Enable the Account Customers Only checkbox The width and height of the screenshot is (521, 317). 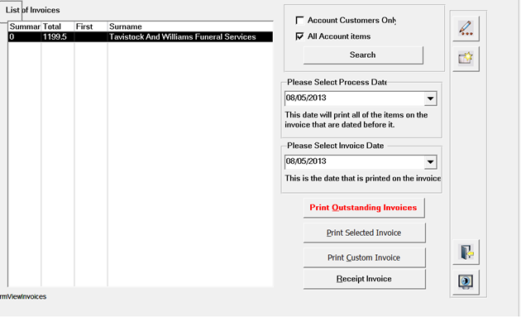299,21
